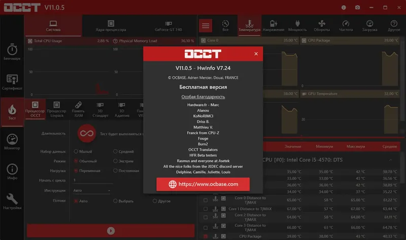406x240 pixels.
Task: Toggle Core 1 Distance to TjMAX checkbox
Action: click(206, 209)
